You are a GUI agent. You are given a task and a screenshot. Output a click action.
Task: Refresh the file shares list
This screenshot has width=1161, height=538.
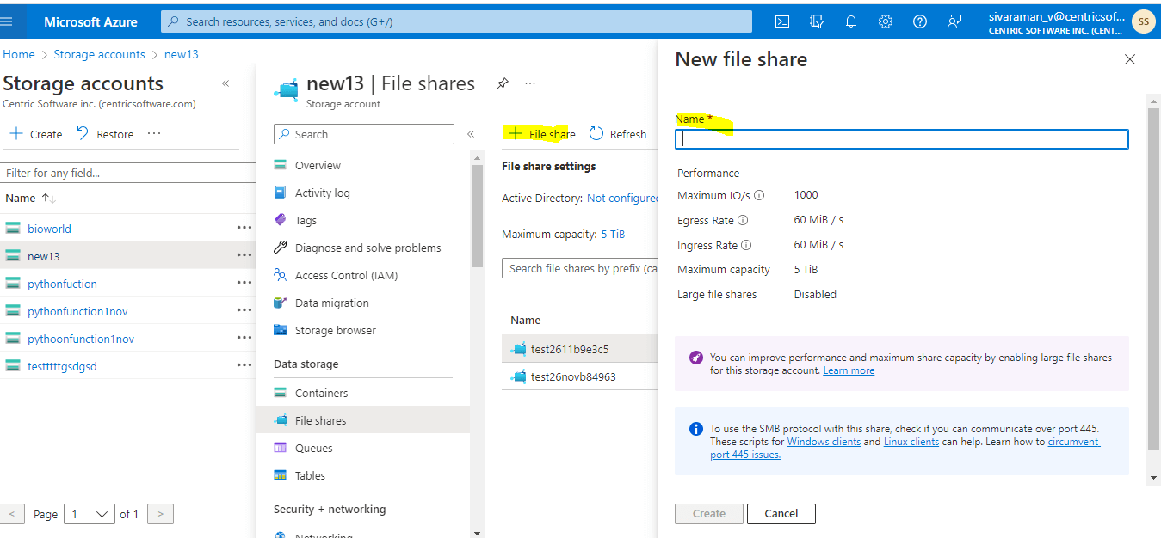click(619, 133)
